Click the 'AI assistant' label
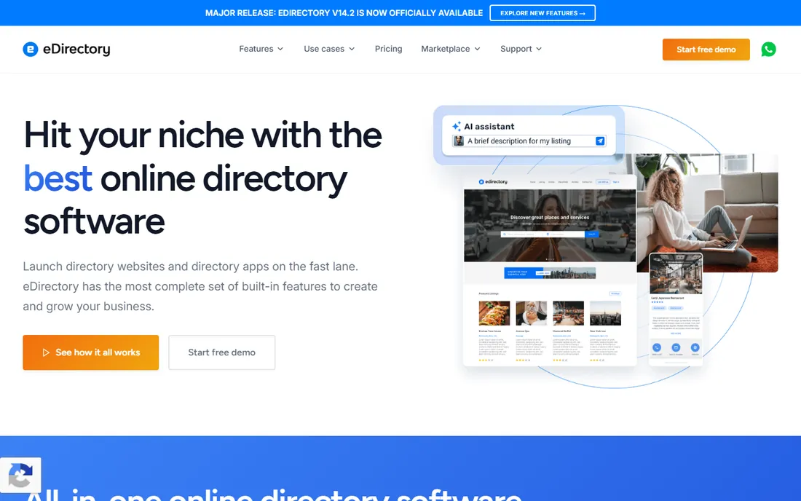 pyautogui.click(x=489, y=126)
